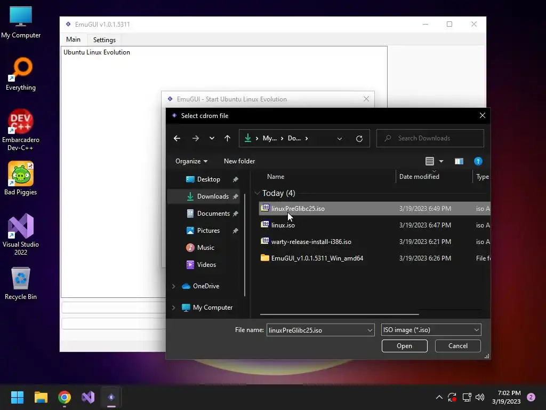Show hidden system tray icons
This screenshot has height=410, width=546.
click(439, 397)
